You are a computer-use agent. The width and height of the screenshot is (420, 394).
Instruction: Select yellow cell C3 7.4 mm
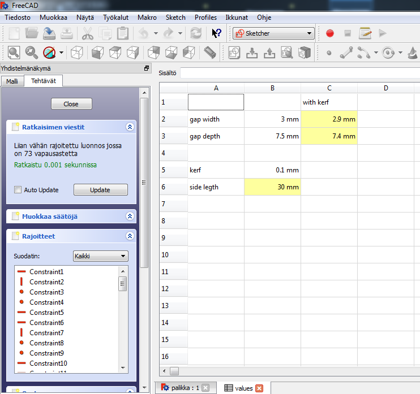[329, 136]
